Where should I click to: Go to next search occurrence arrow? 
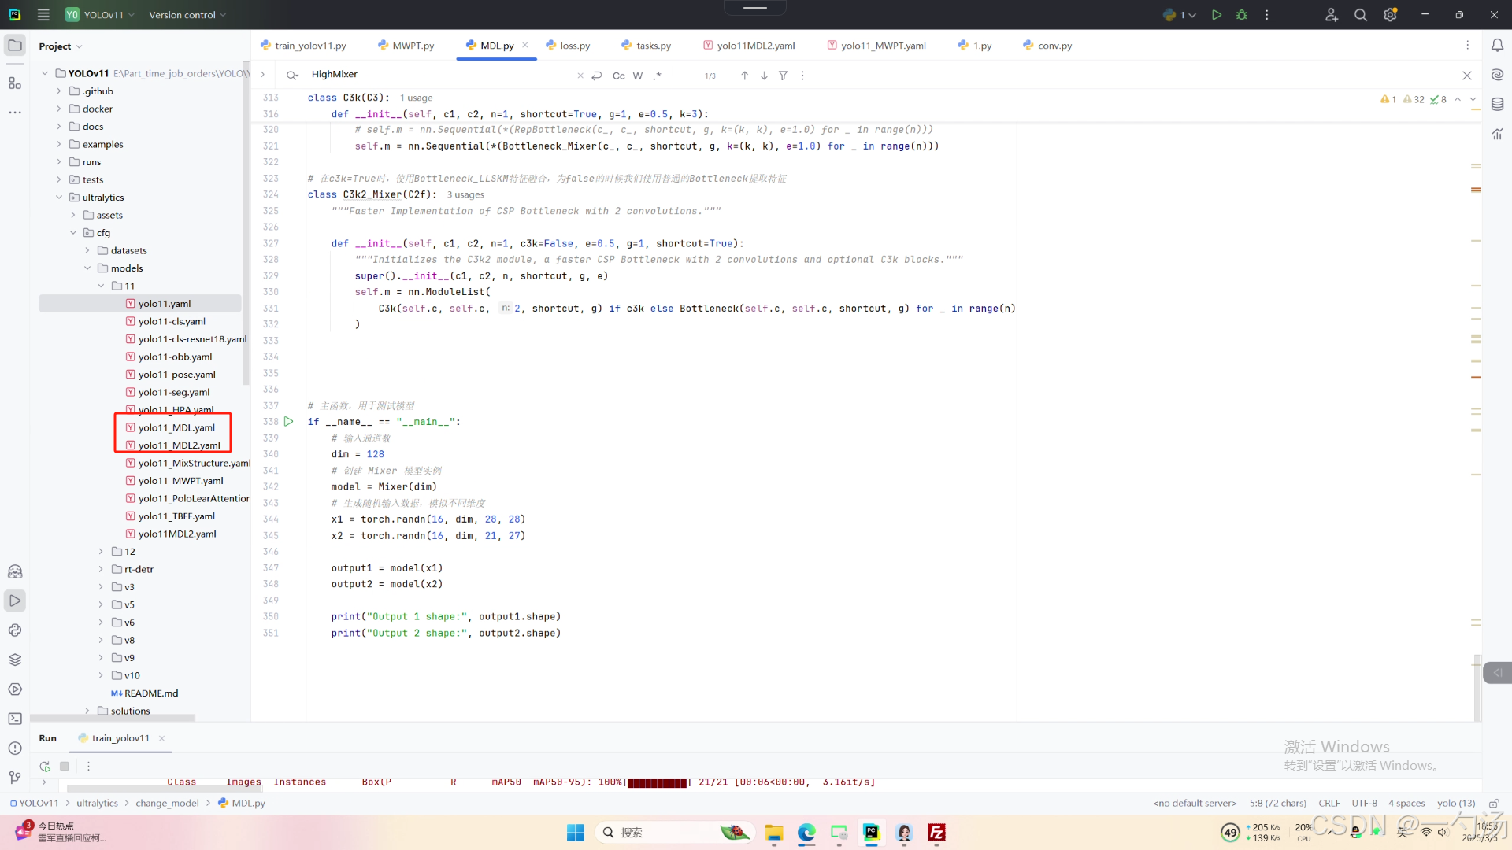[x=764, y=76]
